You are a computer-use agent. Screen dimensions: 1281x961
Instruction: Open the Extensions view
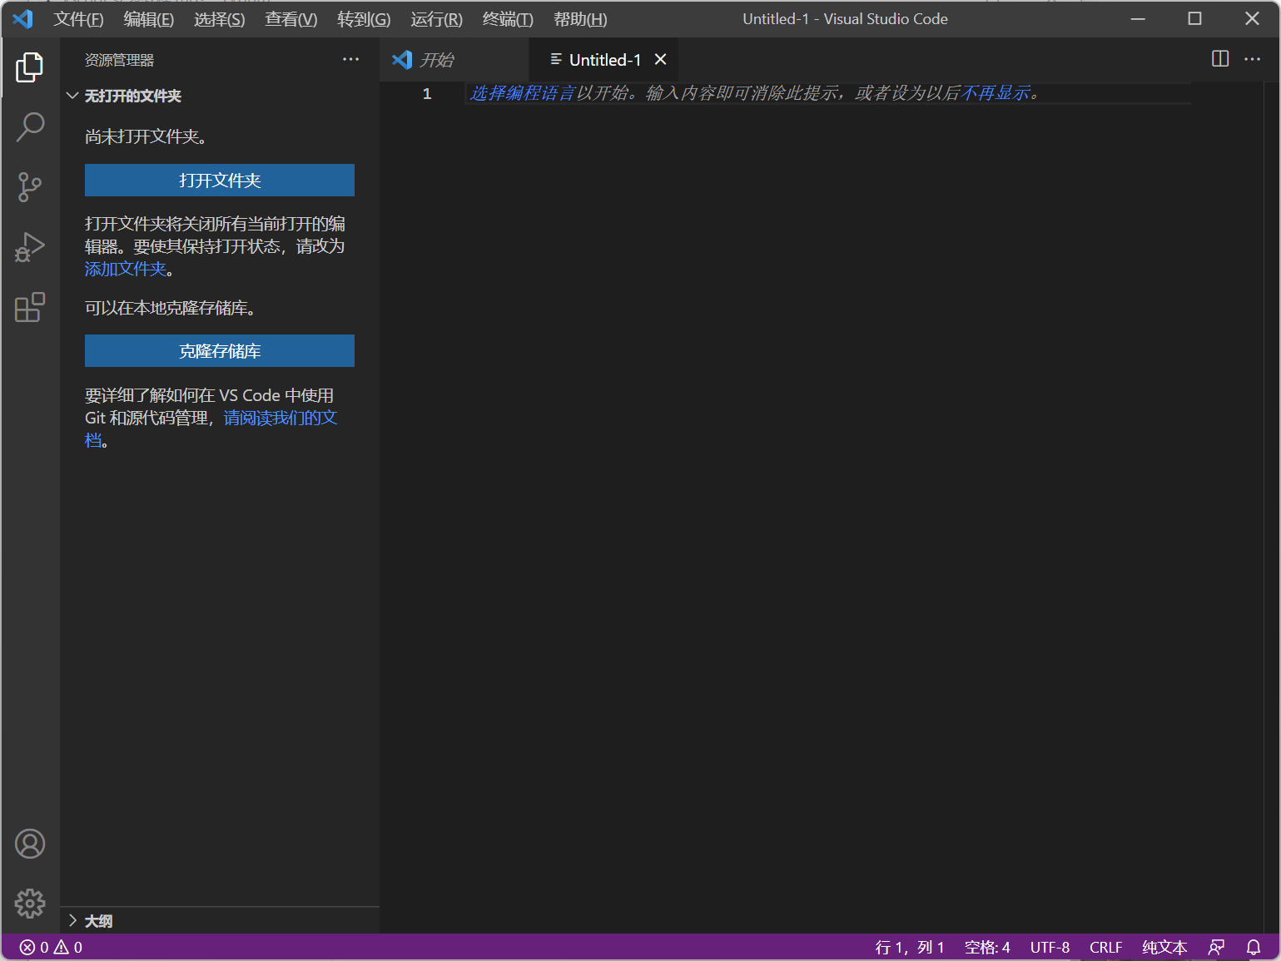[30, 307]
